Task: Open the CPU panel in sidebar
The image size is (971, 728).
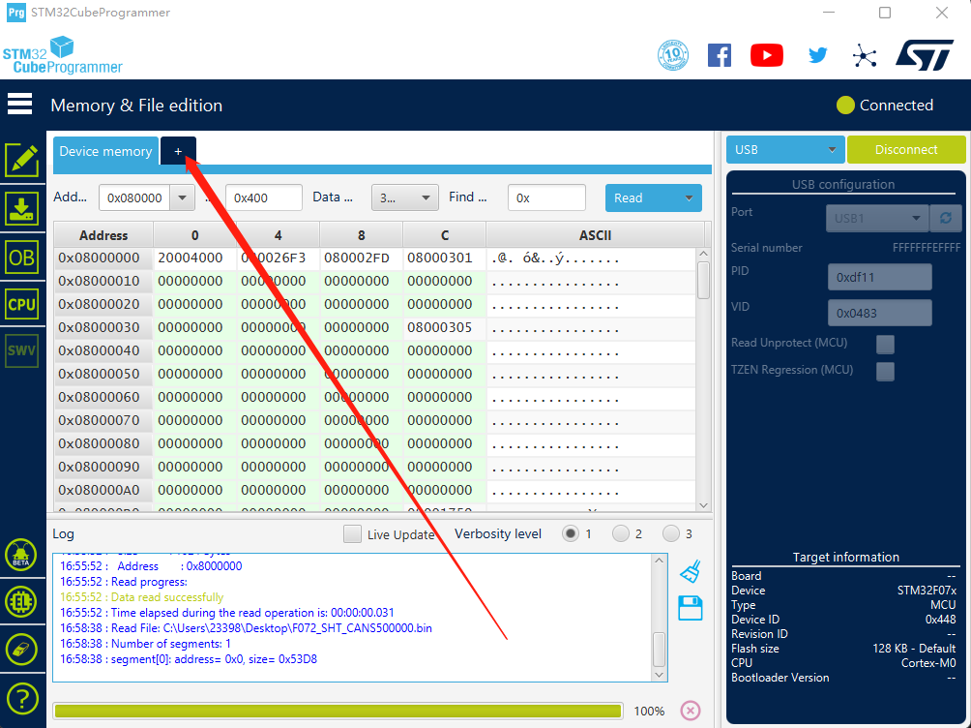Action: click(x=22, y=304)
